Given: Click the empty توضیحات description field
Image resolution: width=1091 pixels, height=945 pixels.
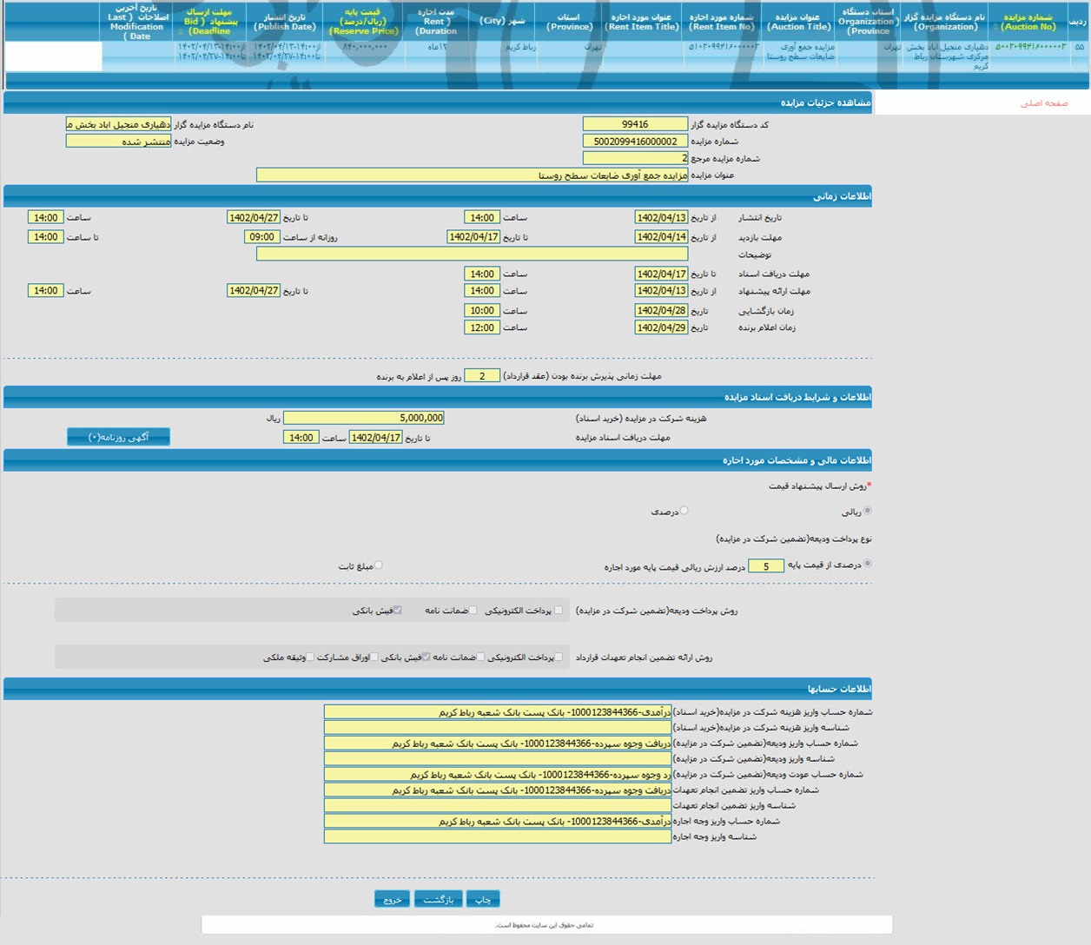Looking at the screenshot, I should [x=472, y=254].
